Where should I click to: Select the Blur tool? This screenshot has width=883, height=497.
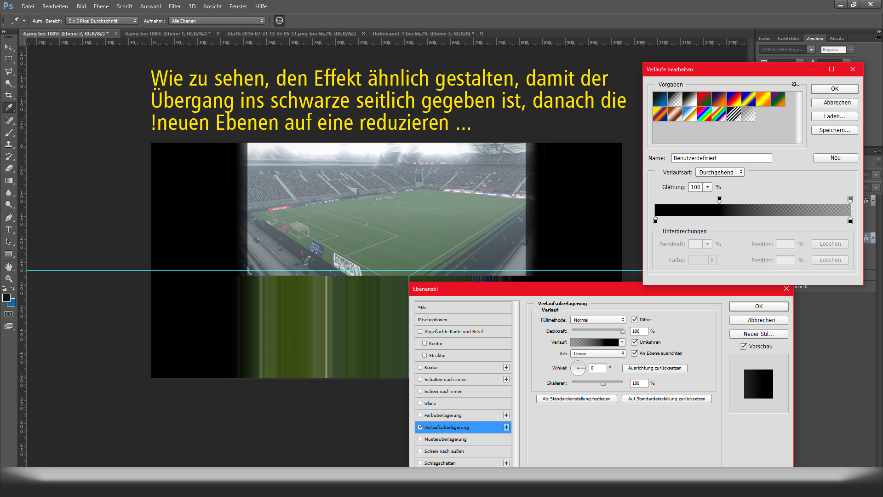pyautogui.click(x=9, y=193)
